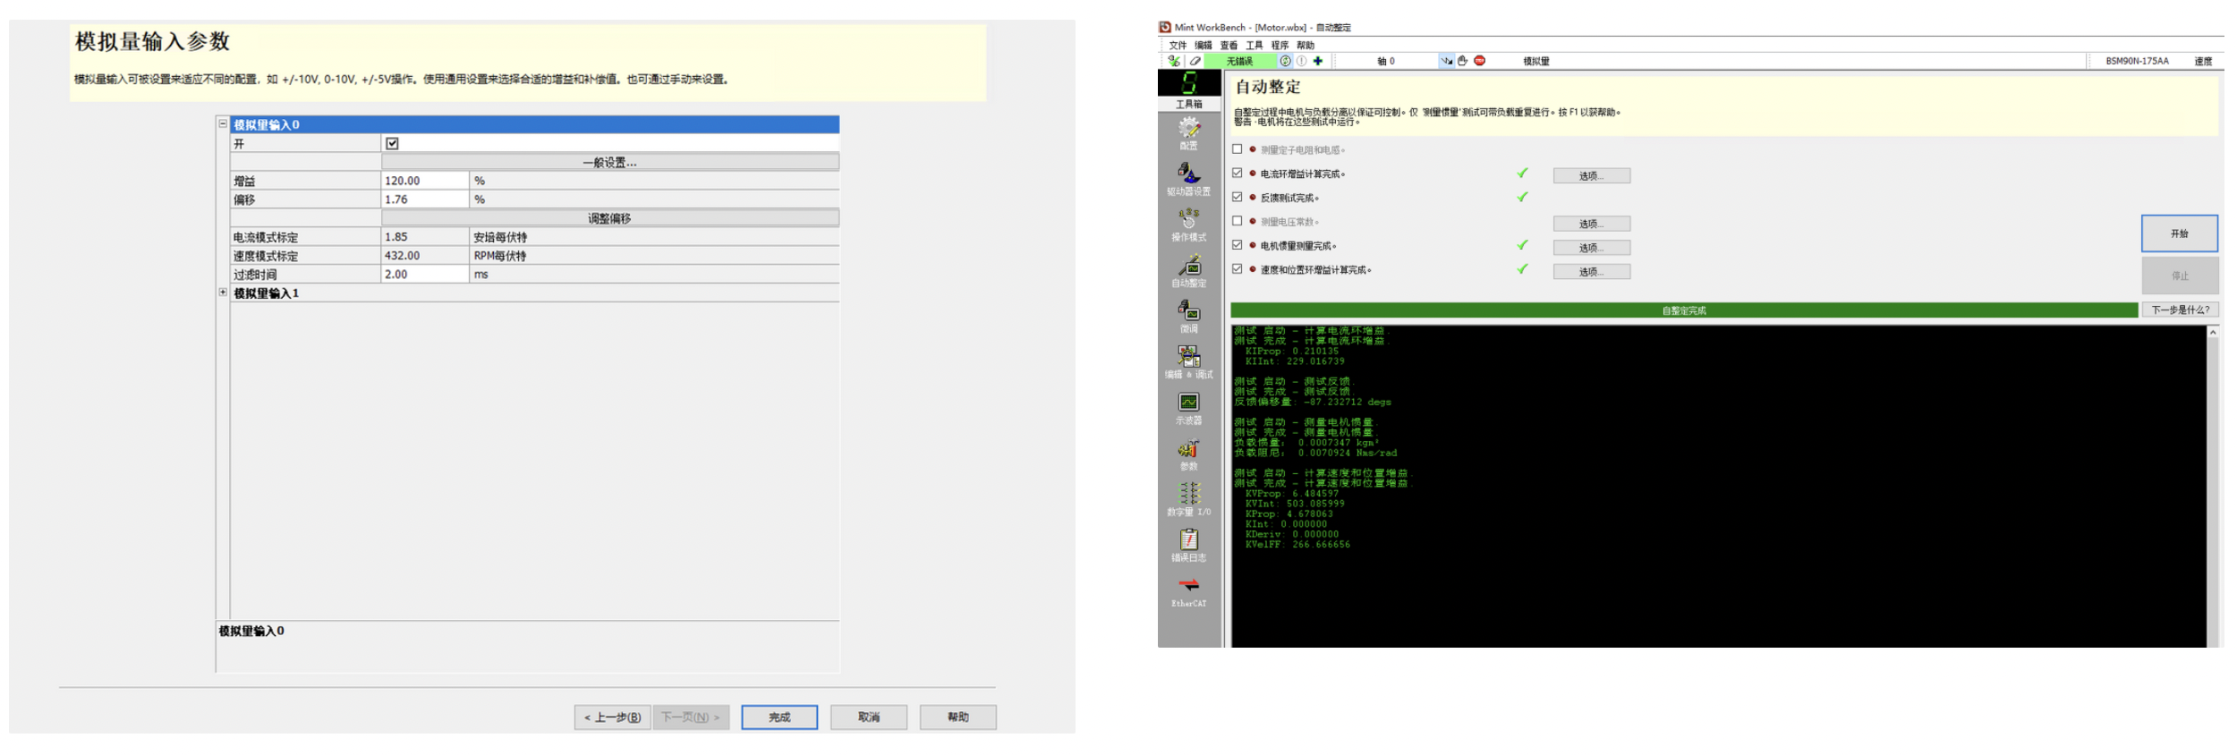
Task: Open the 查看 menu
Action: pos(1229,45)
